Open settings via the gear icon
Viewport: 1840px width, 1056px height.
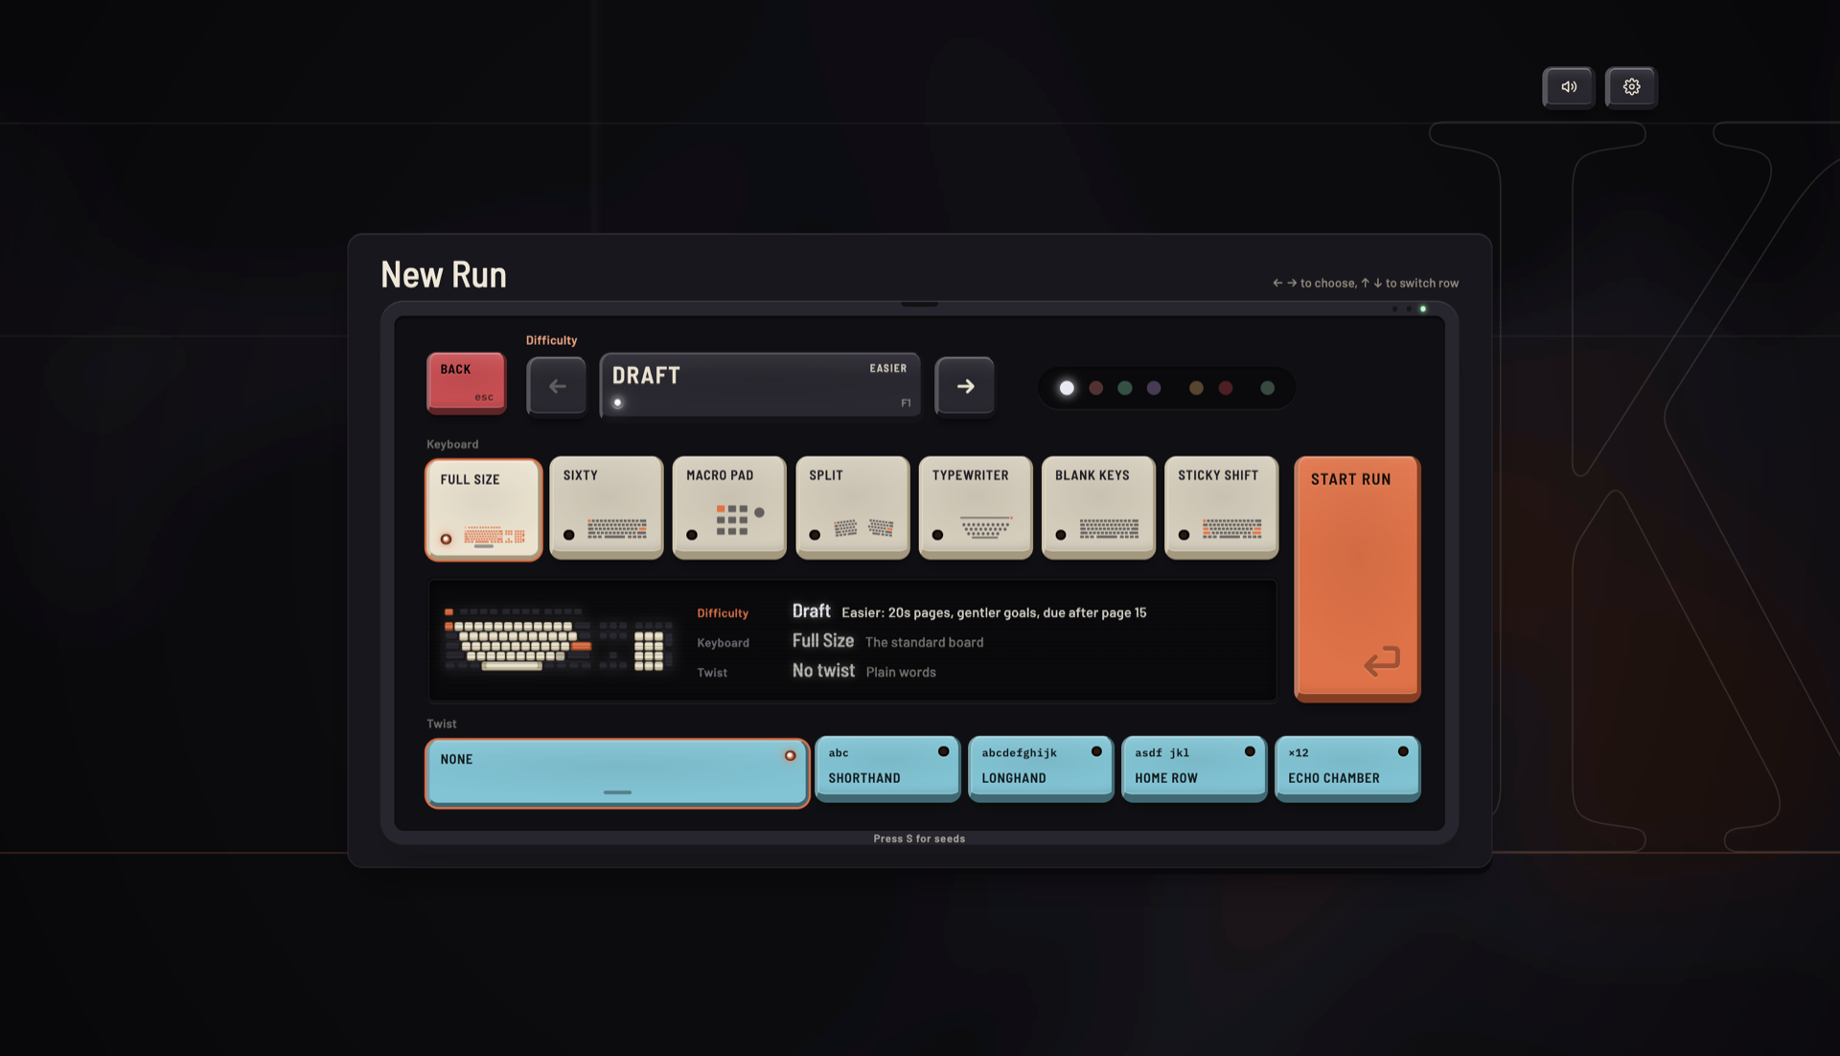1631,87
